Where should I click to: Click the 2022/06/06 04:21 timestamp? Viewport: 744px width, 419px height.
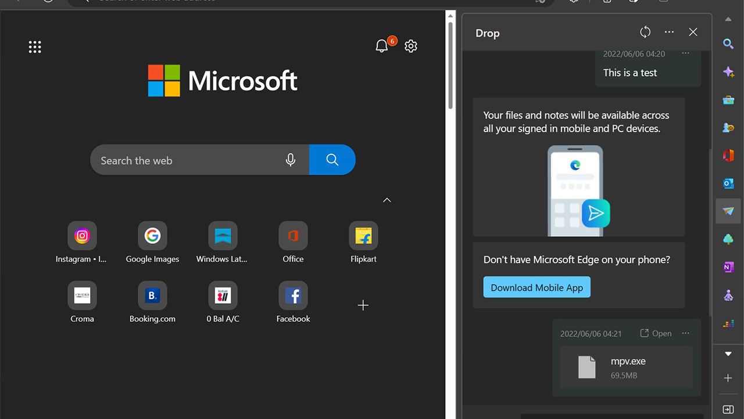tap(591, 333)
